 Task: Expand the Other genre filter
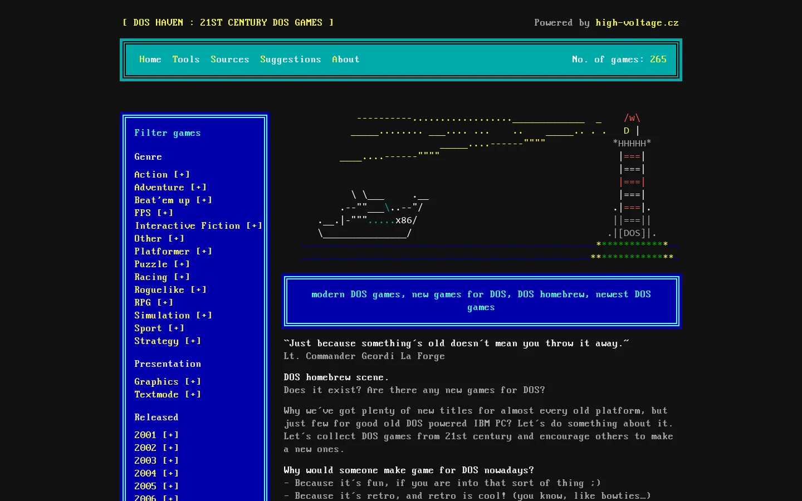pyautogui.click(x=159, y=239)
